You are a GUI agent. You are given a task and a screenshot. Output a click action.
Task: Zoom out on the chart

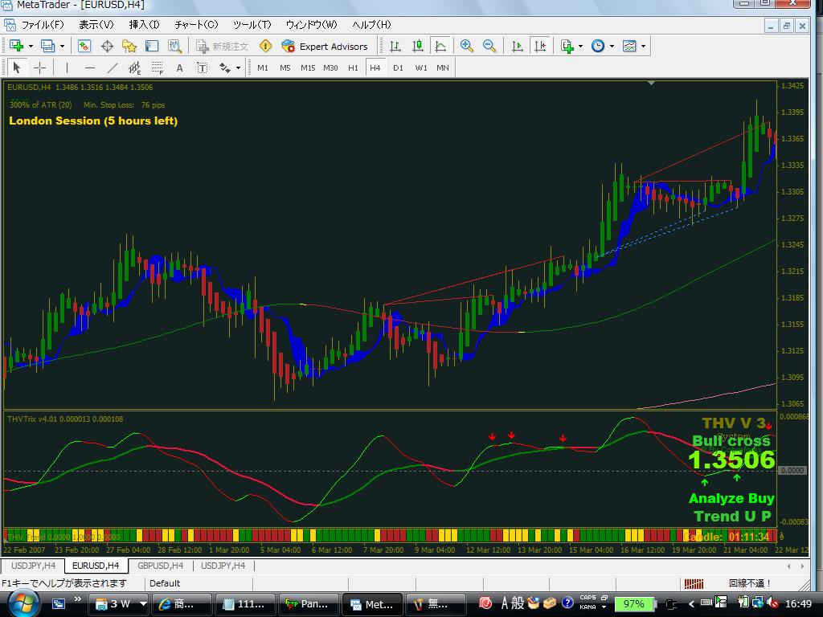[489, 46]
